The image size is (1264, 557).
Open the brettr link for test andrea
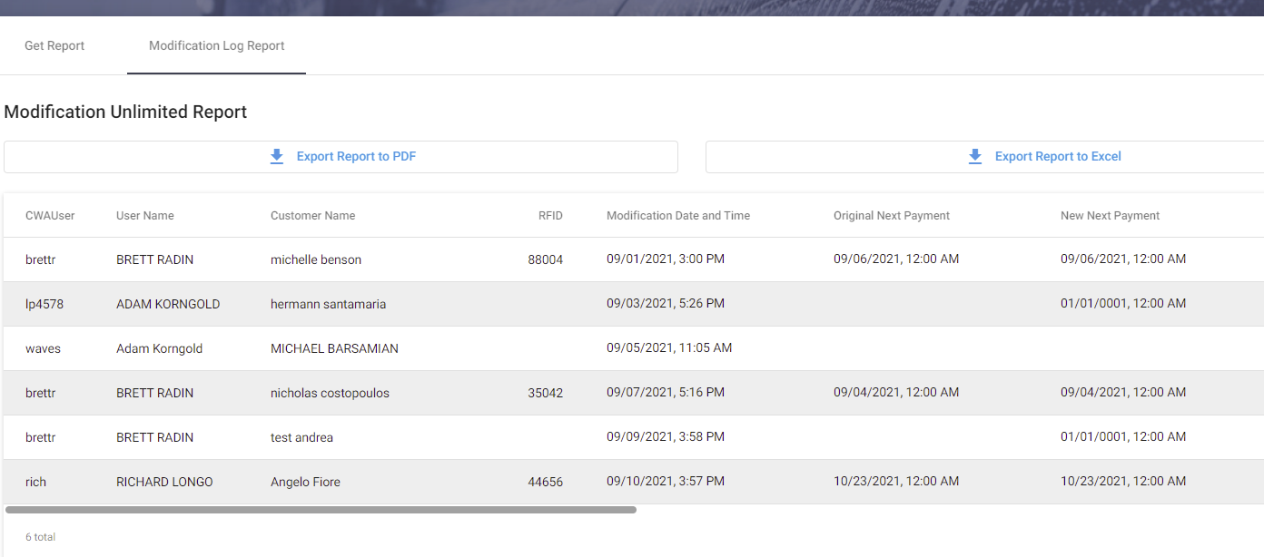click(x=40, y=436)
